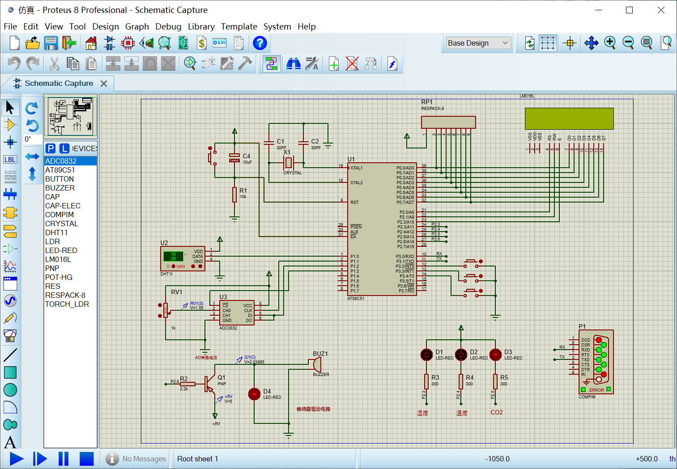Select DHT11 in the devices list

click(x=70, y=232)
